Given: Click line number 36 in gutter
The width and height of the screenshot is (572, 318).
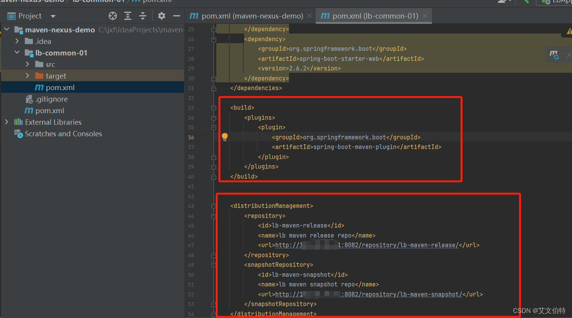Looking at the screenshot, I should pyautogui.click(x=191, y=137).
